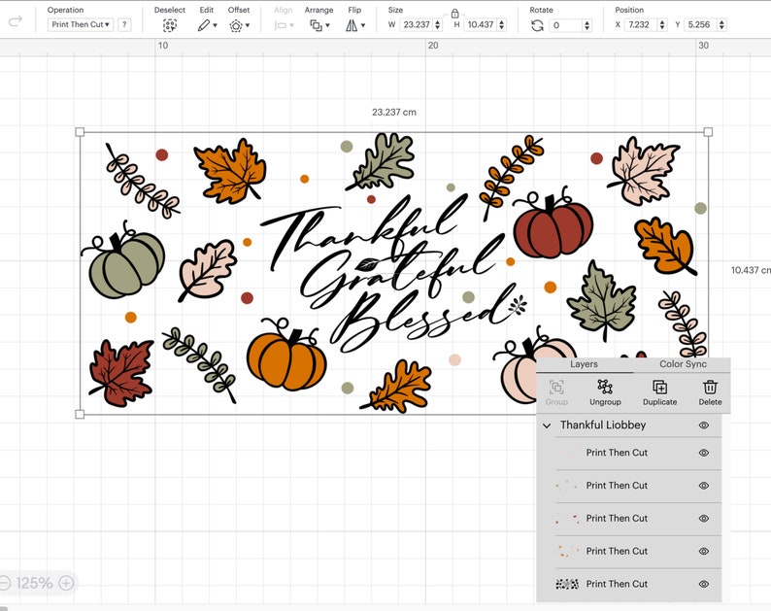The image size is (771, 611).
Task: Collapse the Thankful Liobbey layer group
Action: (x=547, y=425)
